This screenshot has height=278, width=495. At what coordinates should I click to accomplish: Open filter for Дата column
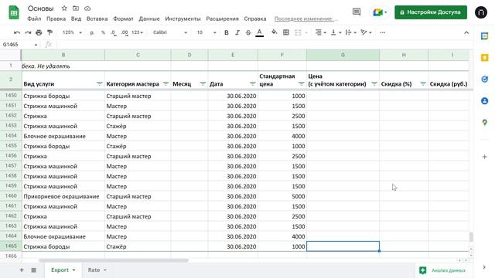(253, 84)
